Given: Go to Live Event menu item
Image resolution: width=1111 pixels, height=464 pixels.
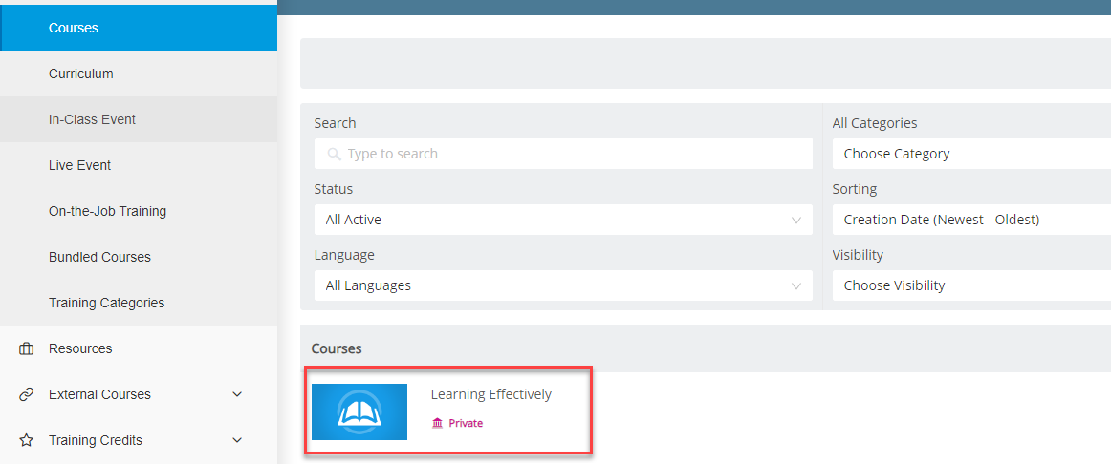Looking at the screenshot, I should point(139,165).
